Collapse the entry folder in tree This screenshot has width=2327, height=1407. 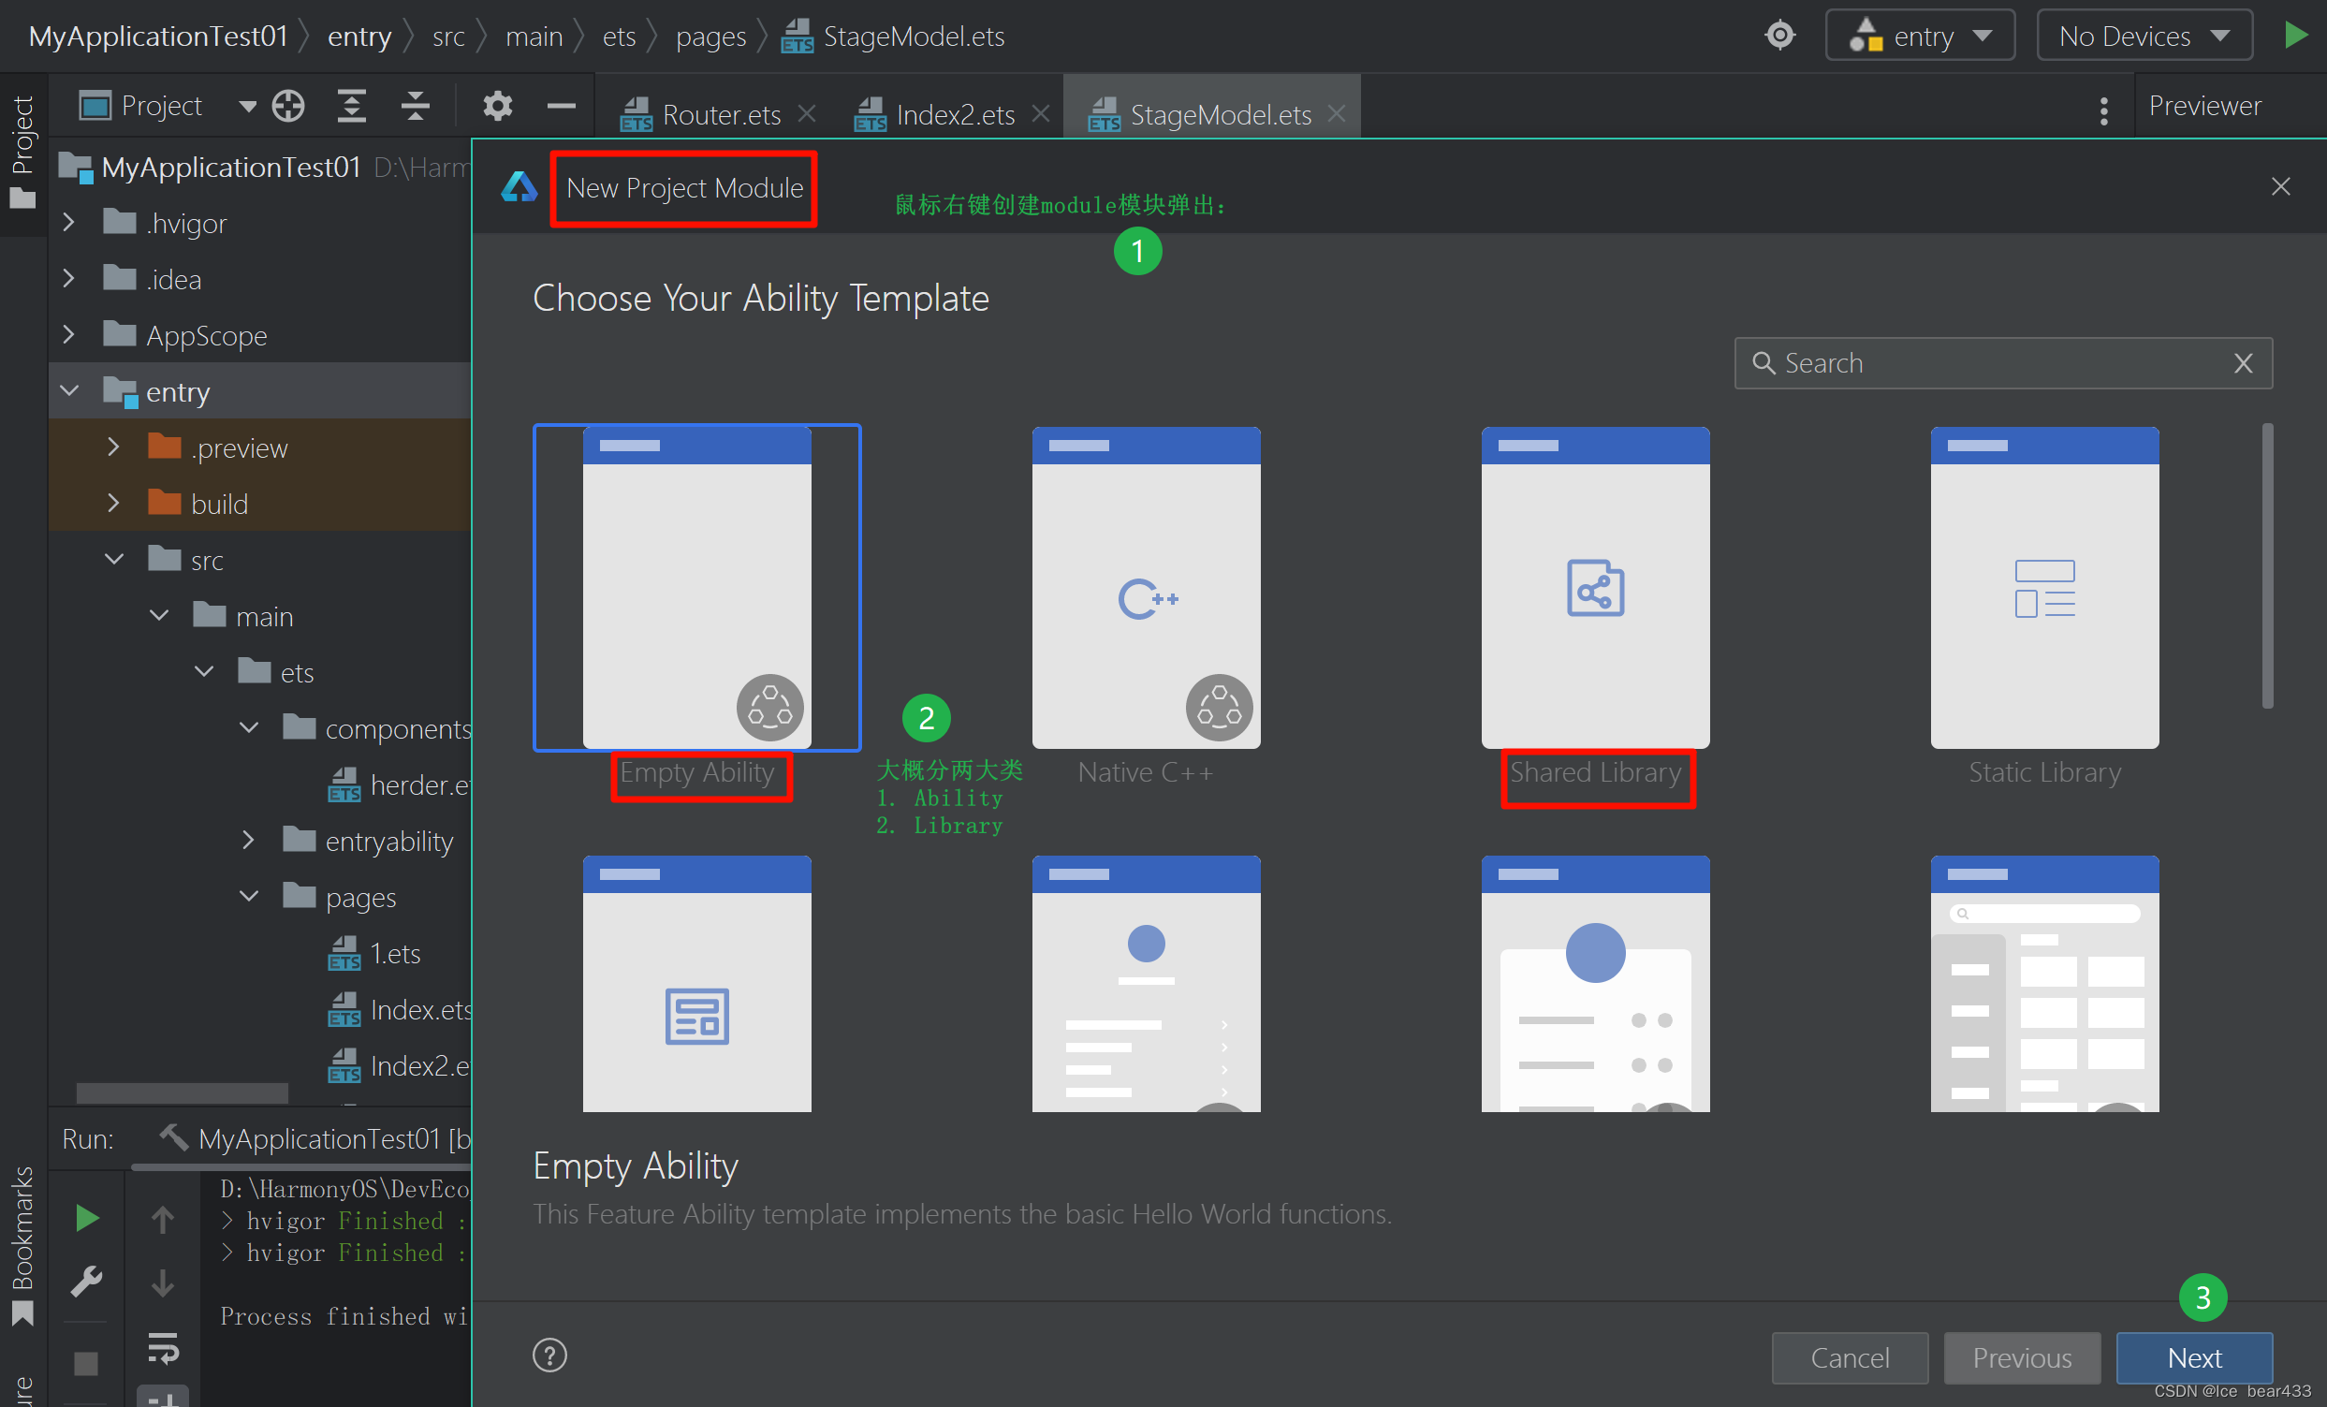tap(69, 391)
